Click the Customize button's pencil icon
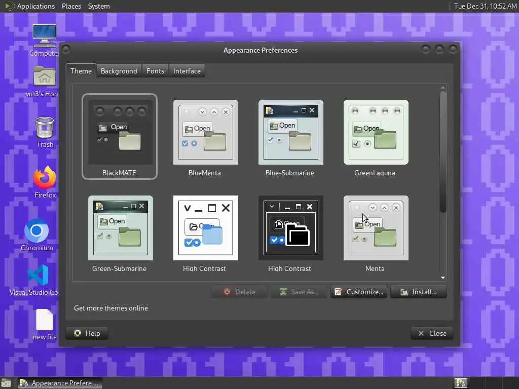 [338, 292]
